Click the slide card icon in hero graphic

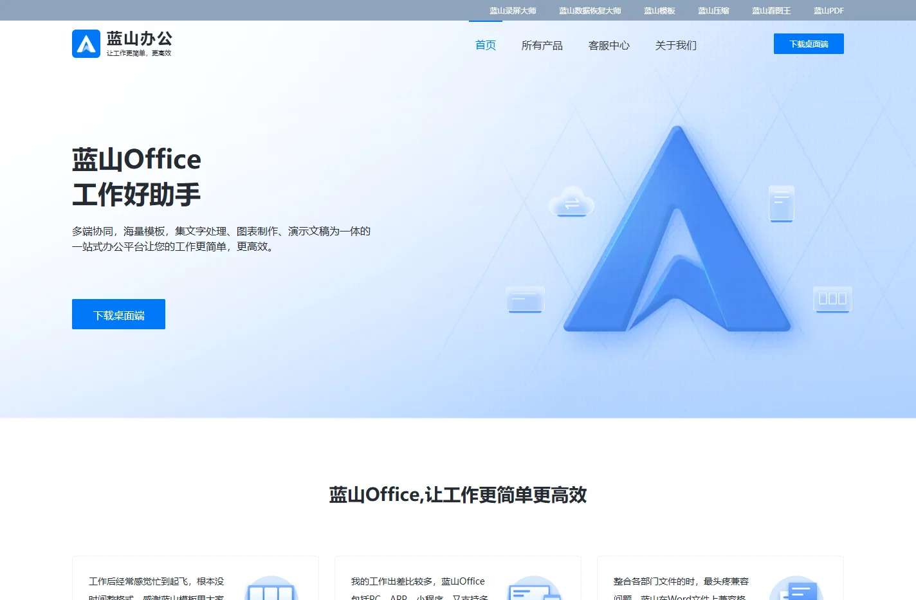point(526,300)
